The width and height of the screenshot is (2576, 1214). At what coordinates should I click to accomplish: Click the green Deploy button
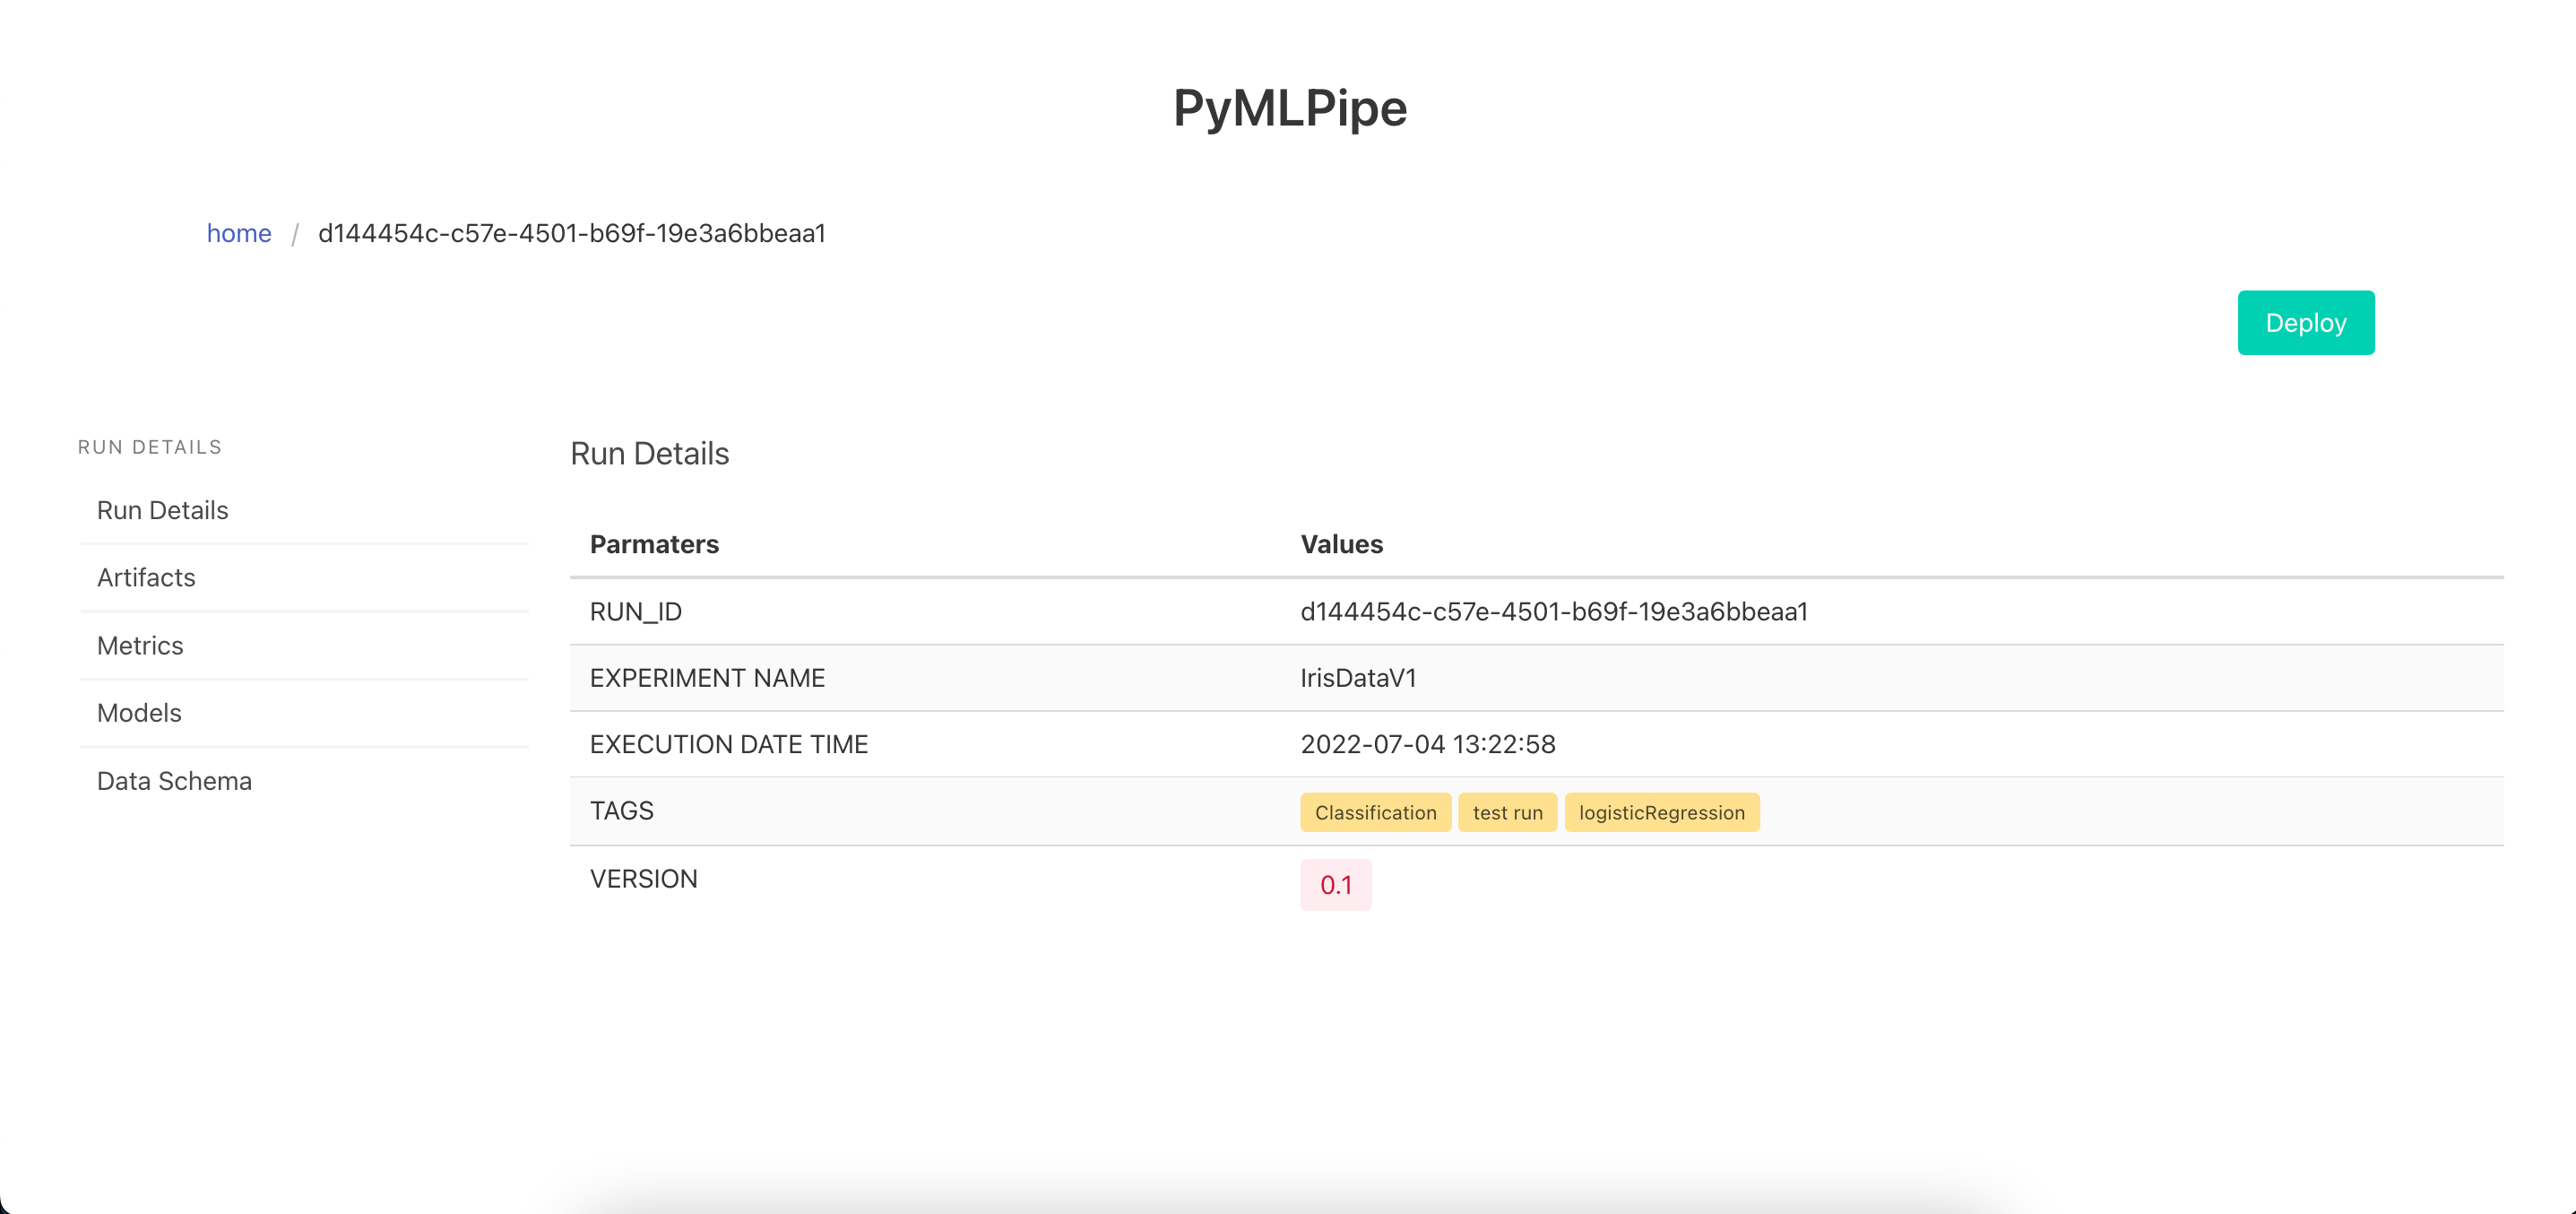pyautogui.click(x=2305, y=323)
